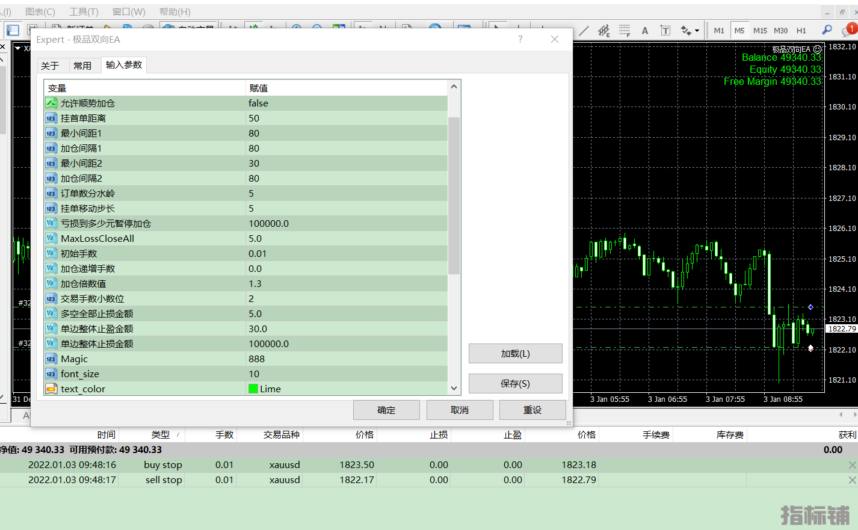The width and height of the screenshot is (858, 530).
Task: Switch chart to M30 timeframe
Action: click(780, 31)
